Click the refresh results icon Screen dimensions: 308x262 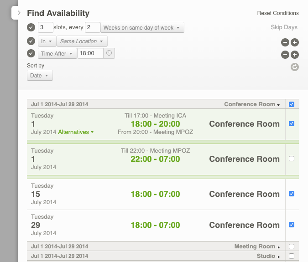(x=295, y=67)
